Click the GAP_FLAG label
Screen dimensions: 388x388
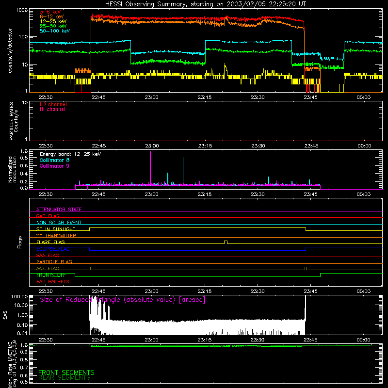pyautogui.click(x=48, y=216)
